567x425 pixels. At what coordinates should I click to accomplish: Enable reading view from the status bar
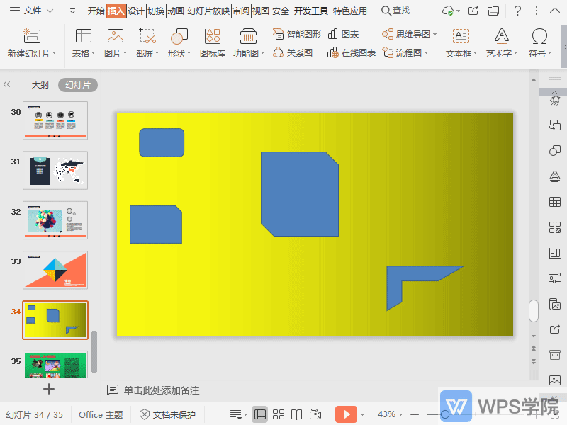(296, 414)
